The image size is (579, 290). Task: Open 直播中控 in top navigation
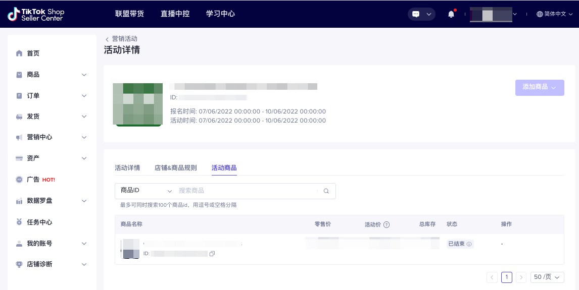(x=175, y=14)
